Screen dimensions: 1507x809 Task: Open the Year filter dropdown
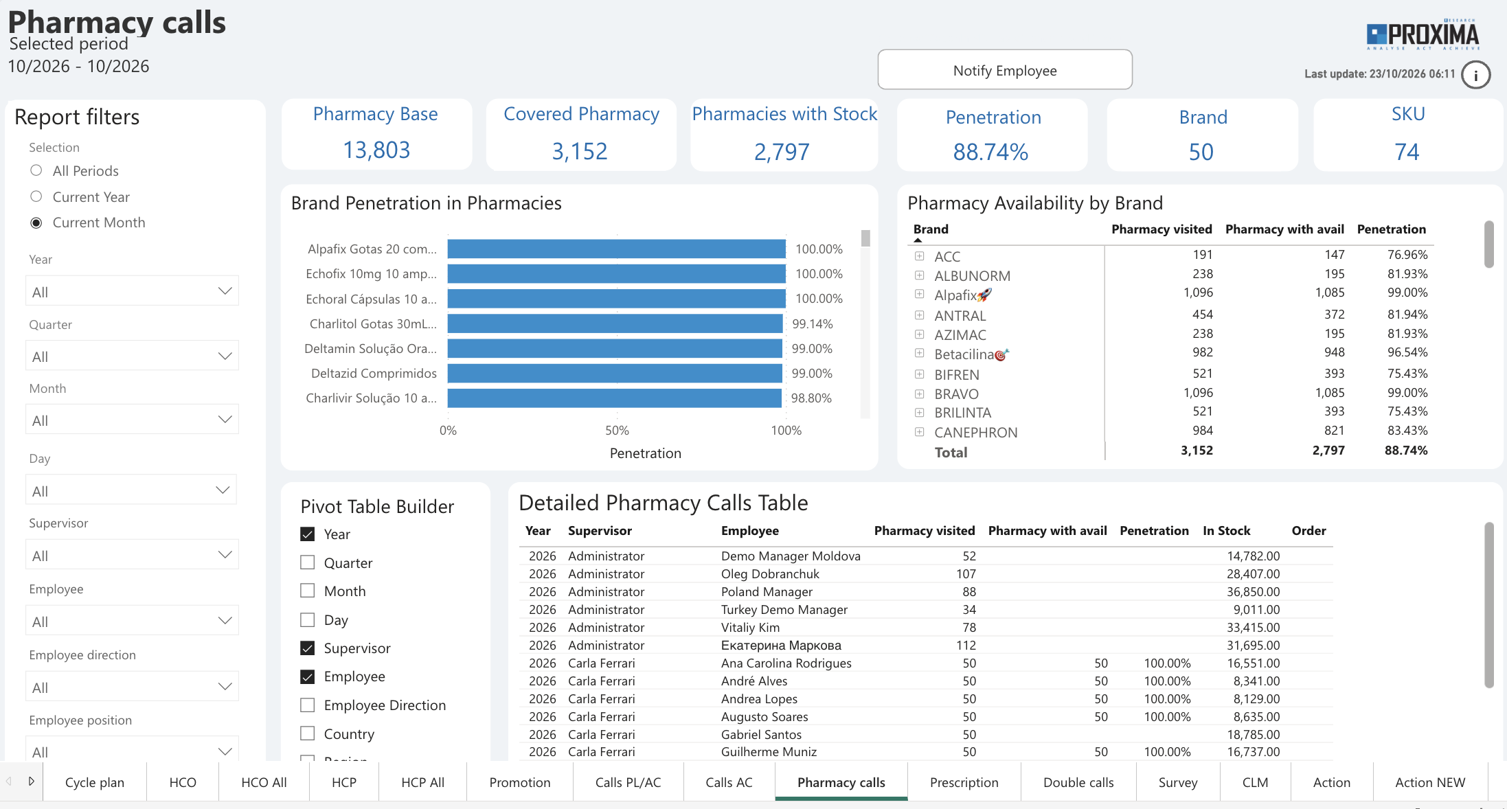coord(132,291)
